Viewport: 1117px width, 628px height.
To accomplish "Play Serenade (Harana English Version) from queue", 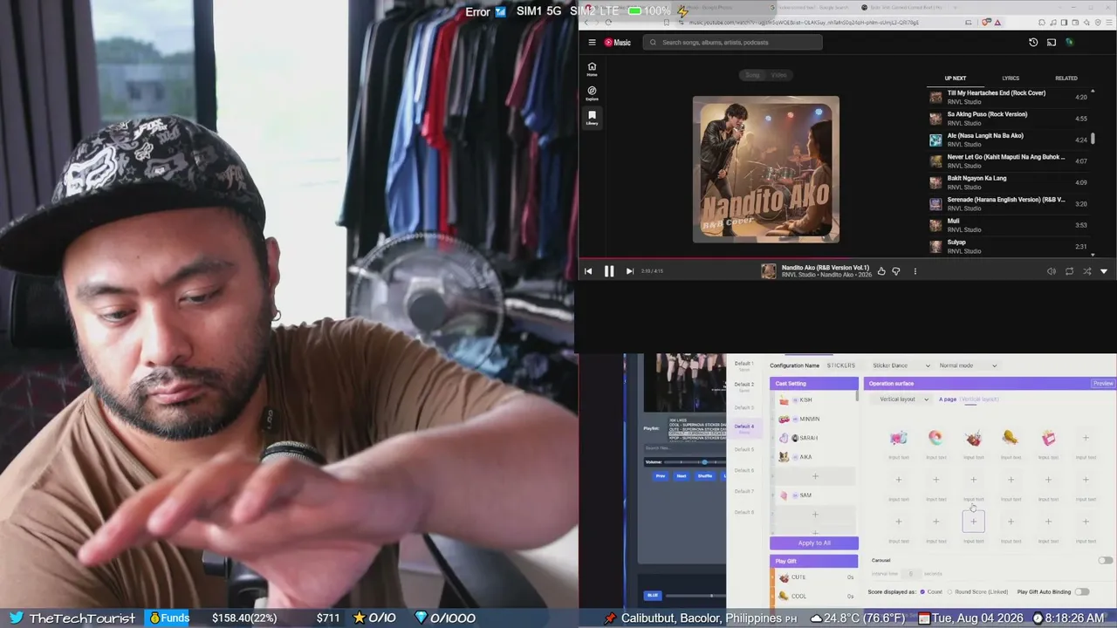I will (1009, 204).
